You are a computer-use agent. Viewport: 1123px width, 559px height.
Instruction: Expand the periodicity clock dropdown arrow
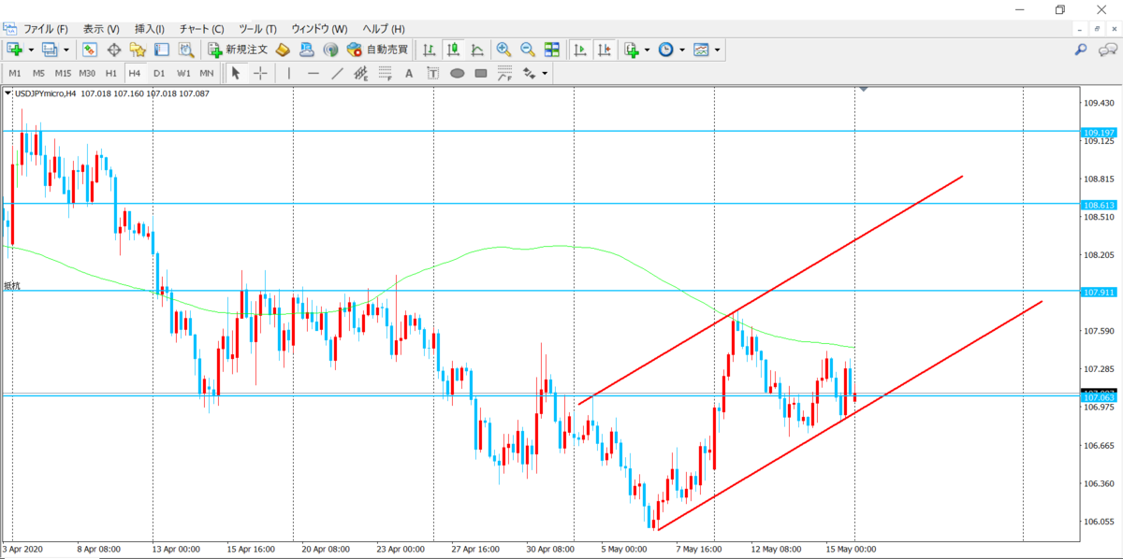click(x=682, y=50)
